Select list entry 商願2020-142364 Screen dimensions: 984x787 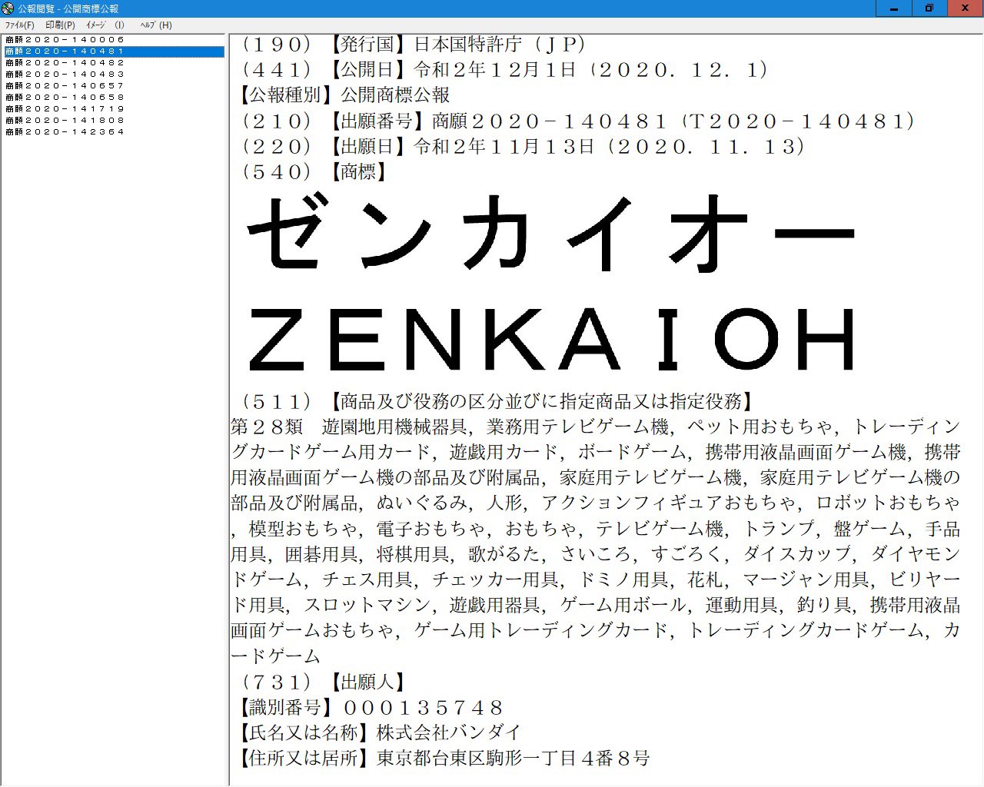pyautogui.click(x=65, y=132)
